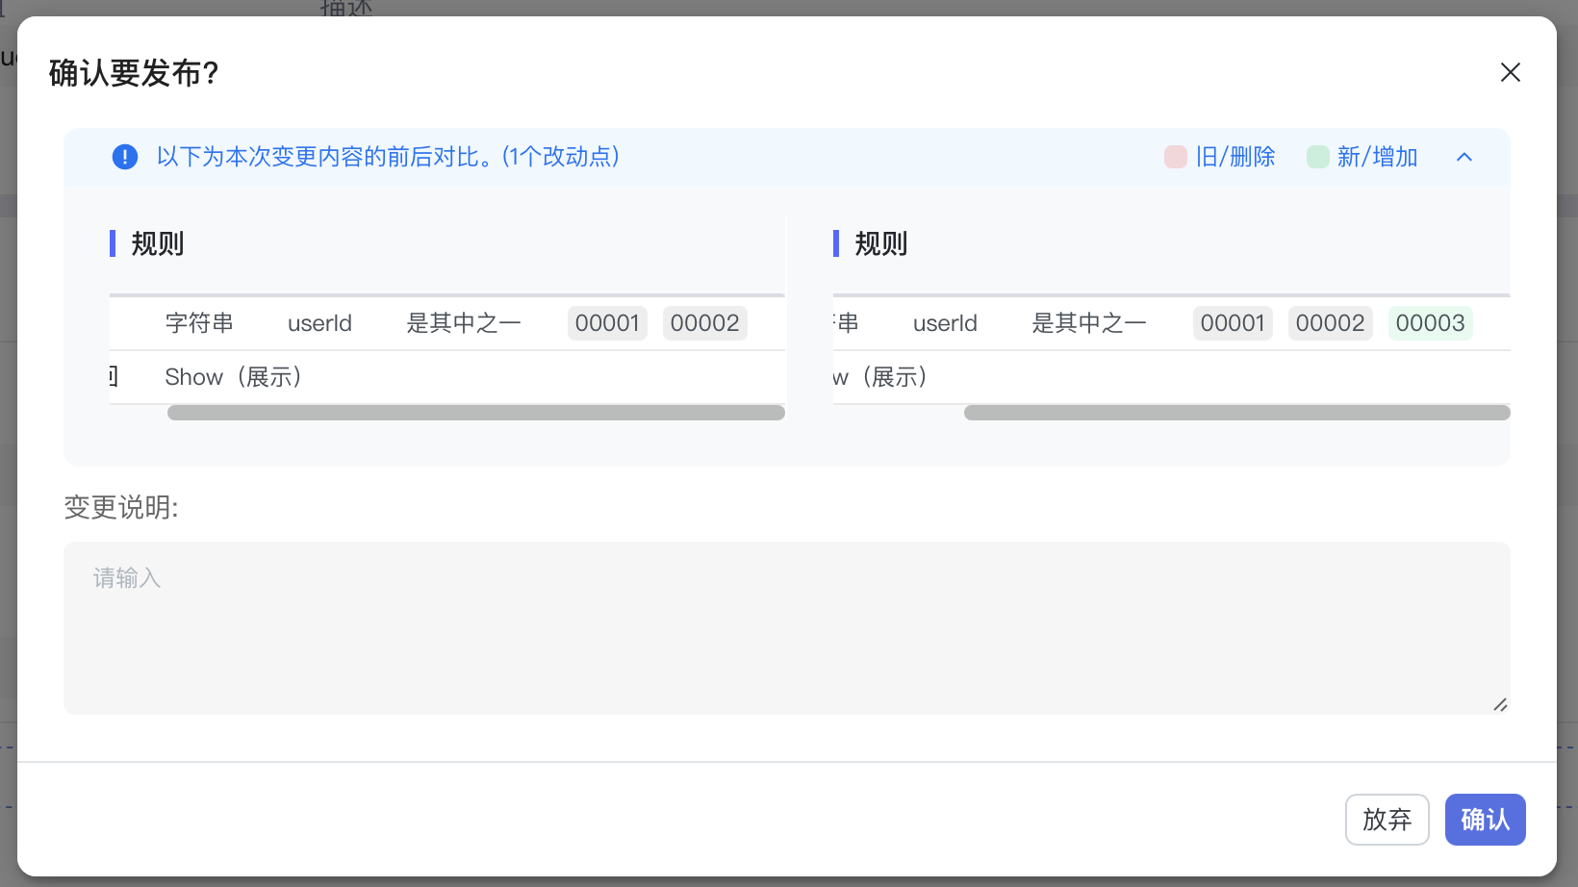This screenshot has width=1578, height=887.
Task: Click the green 新/增加 legend swatch
Action: (x=1317, y=157)
